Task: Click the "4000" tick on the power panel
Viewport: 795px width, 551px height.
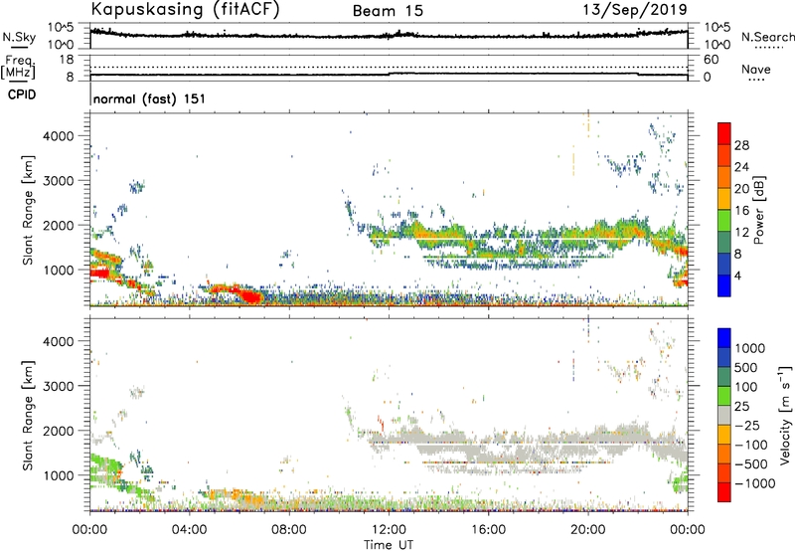Action: pos(58,136)
